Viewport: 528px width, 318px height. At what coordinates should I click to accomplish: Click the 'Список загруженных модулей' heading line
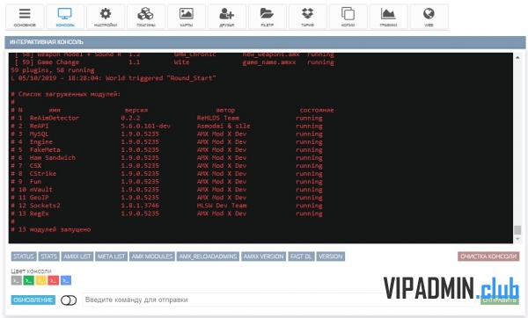(66, 94)
